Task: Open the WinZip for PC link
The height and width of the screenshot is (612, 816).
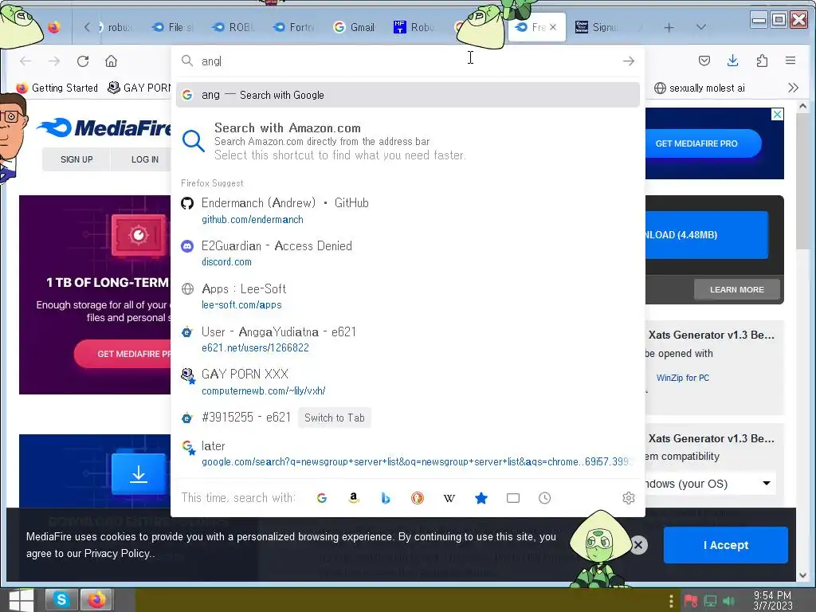Action: (682, 378)
